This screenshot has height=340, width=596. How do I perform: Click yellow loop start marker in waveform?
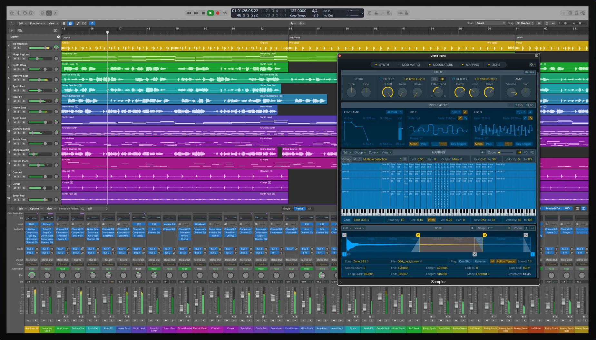pyautogui.click(x=418, y=235)
